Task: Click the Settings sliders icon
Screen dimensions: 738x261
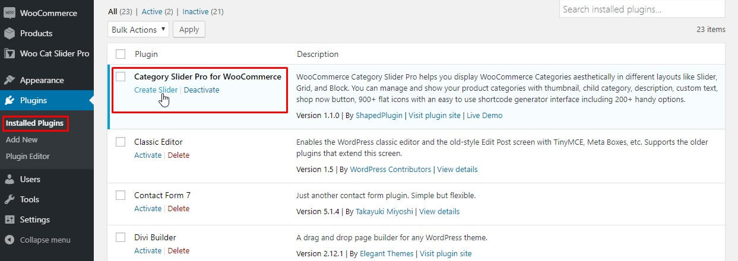Action: click(x=9, y=219)
